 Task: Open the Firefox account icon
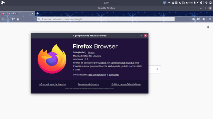pos(204,19)
